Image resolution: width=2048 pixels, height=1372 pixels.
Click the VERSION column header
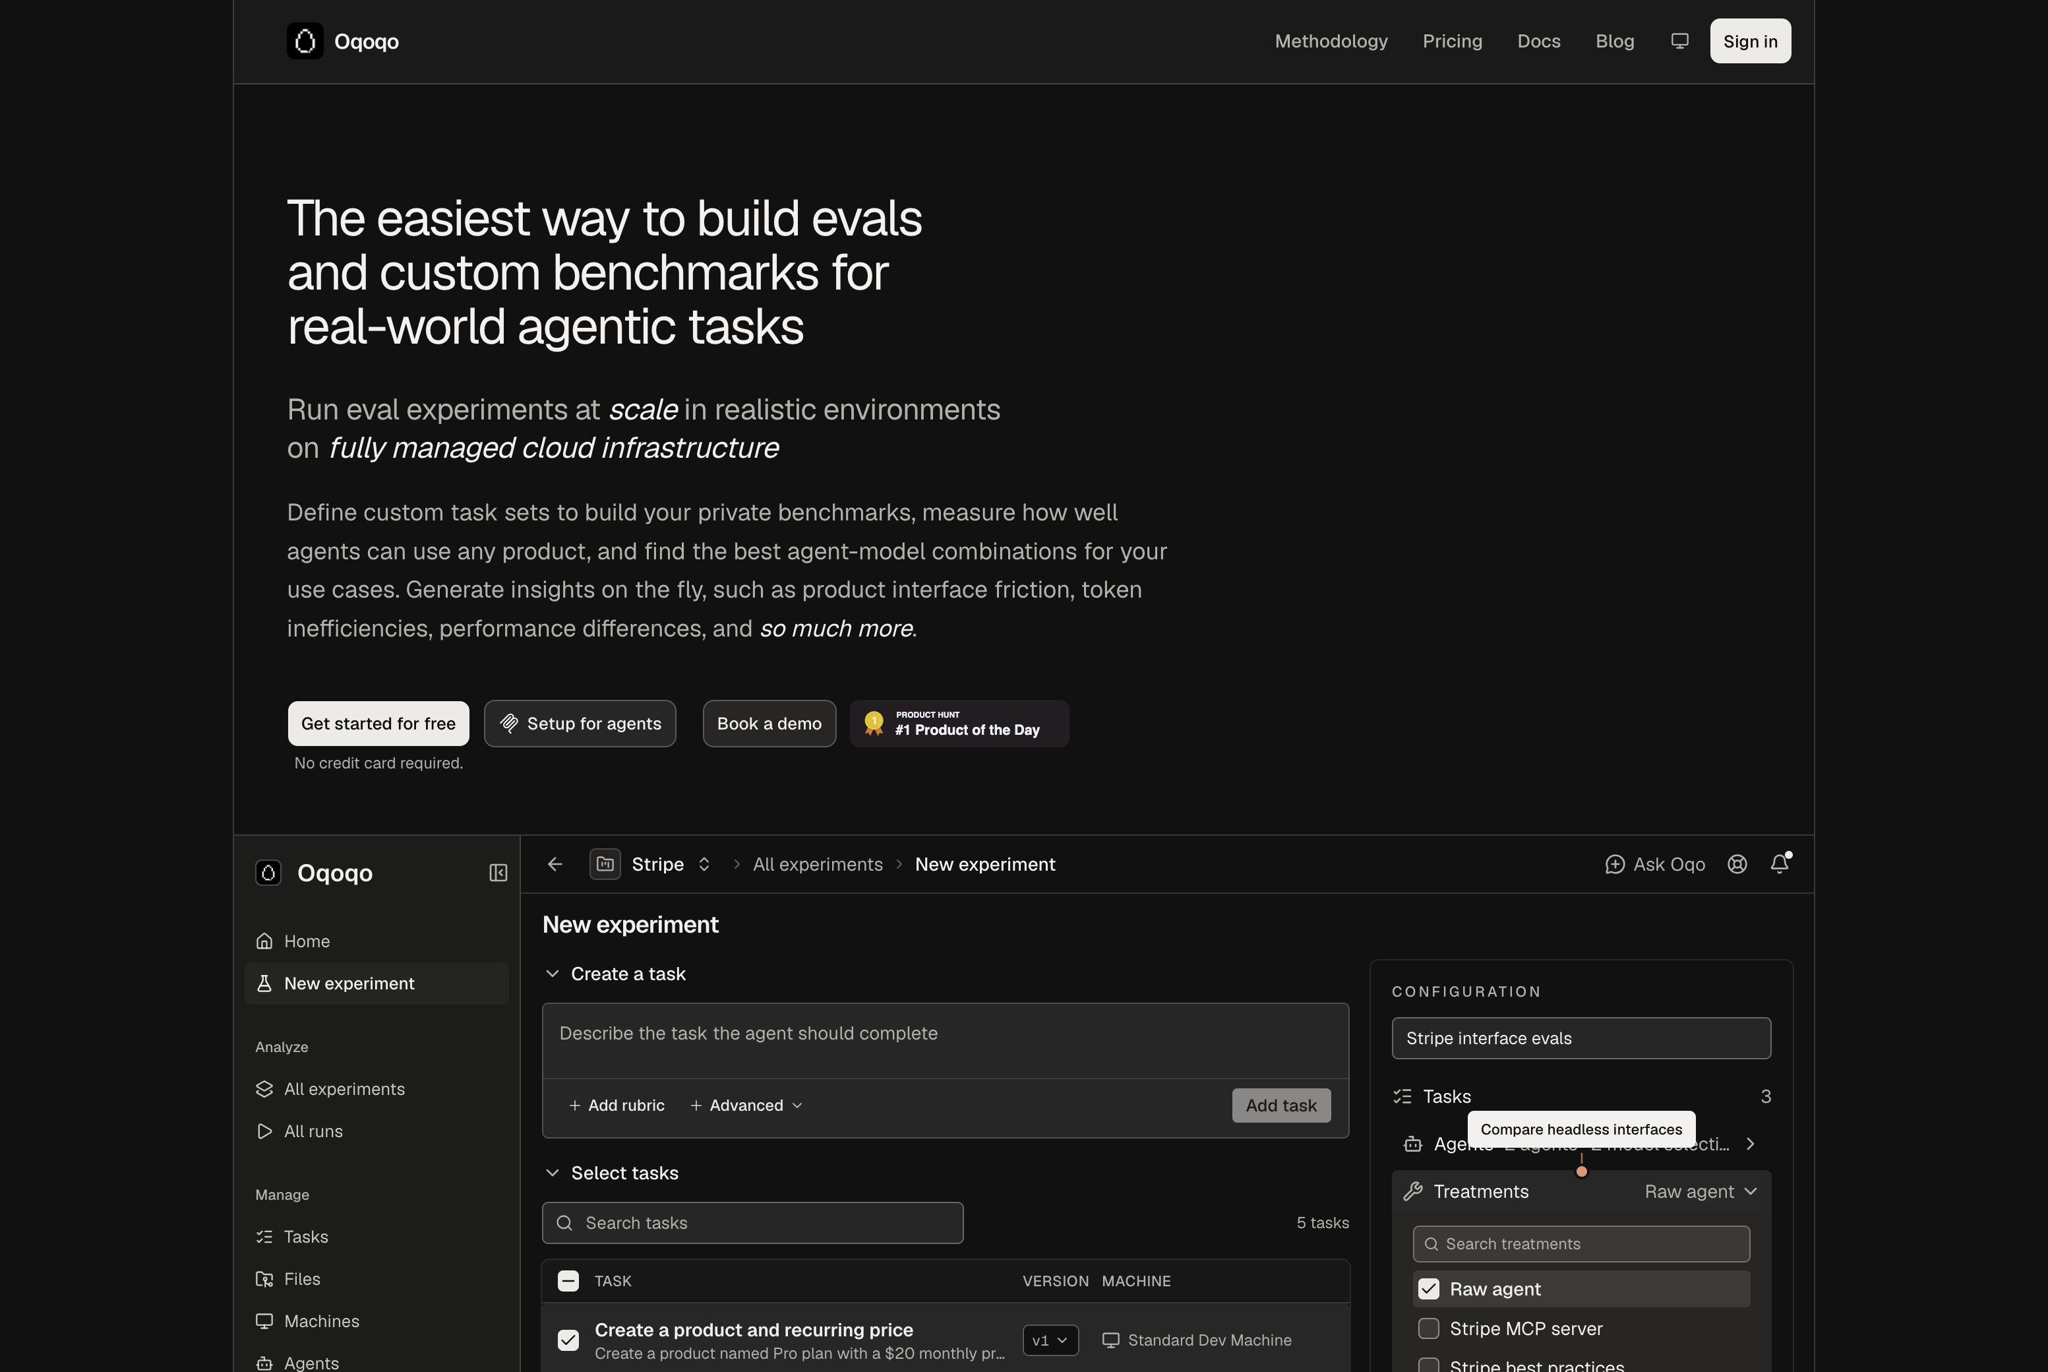[1056, 1281]
